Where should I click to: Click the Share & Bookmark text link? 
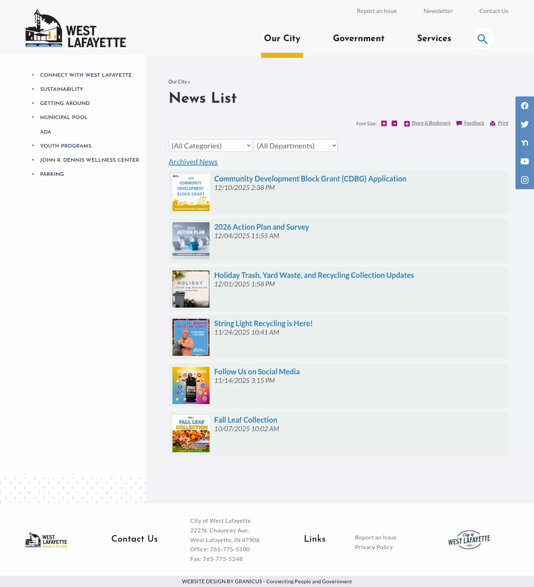(x=431, y=123)
